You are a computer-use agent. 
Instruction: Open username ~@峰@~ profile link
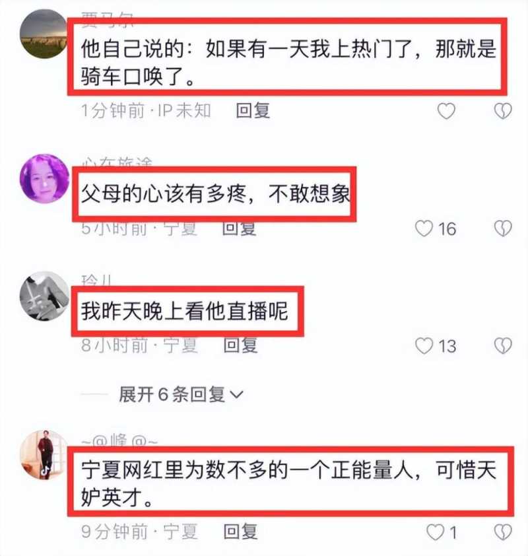point(119,440)
